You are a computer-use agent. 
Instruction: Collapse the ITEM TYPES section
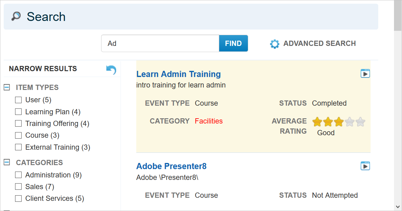pyautogui.click(x=6, y=87)
